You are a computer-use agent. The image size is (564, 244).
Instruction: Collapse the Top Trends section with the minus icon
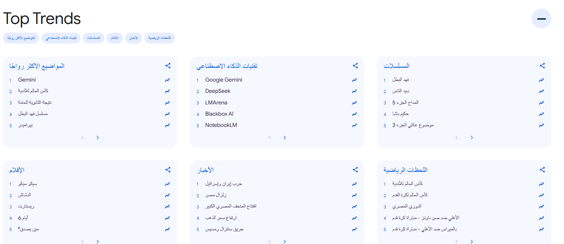pyautogui.click(x=541, y=18)
